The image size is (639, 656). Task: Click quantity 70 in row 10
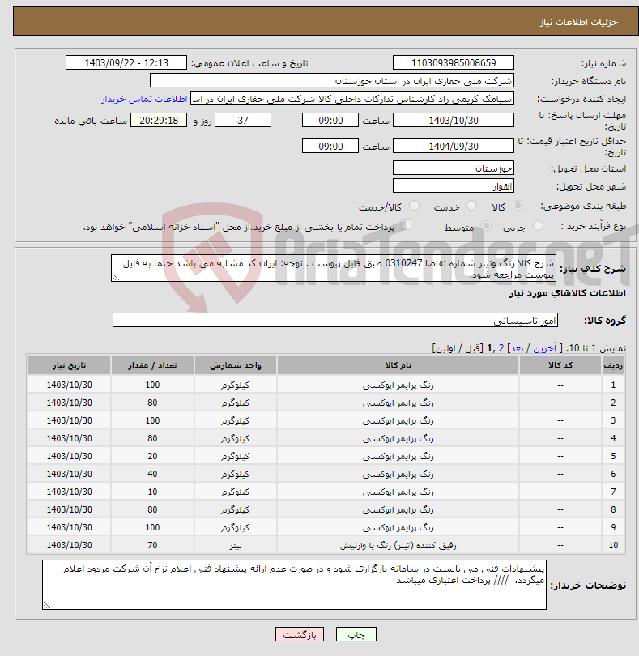point(152,545)
